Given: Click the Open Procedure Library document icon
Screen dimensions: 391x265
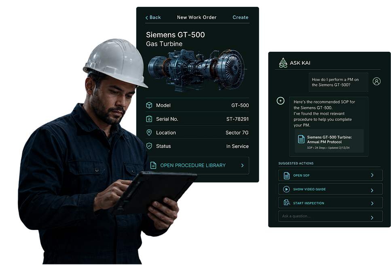Looking at the screenshot, I should (x=153, y=165).
